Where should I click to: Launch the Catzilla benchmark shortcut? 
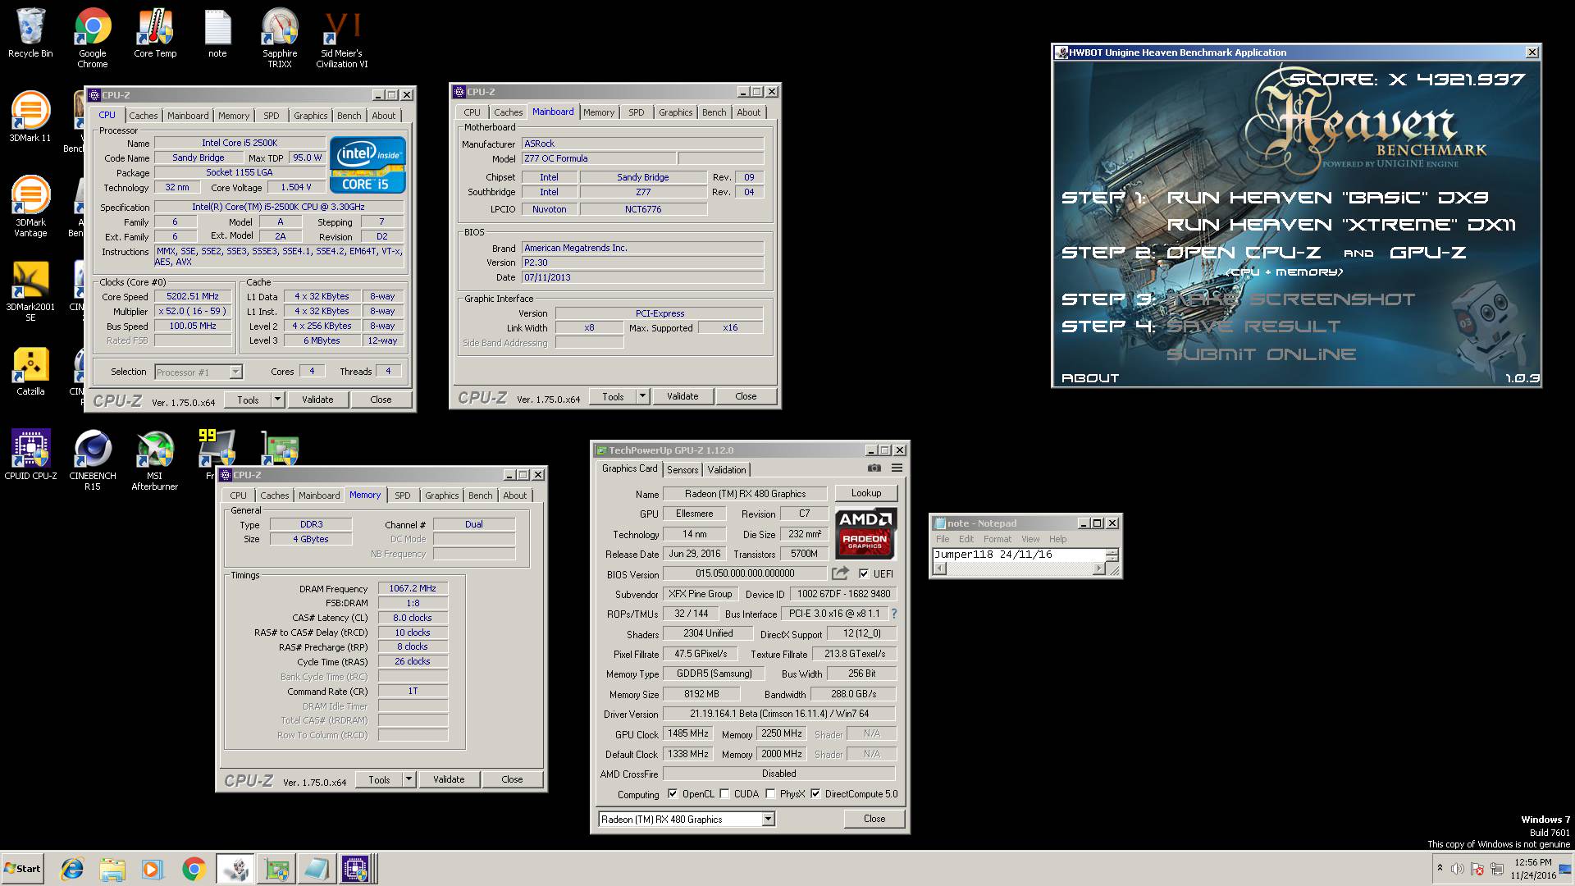tap(30, 371)
